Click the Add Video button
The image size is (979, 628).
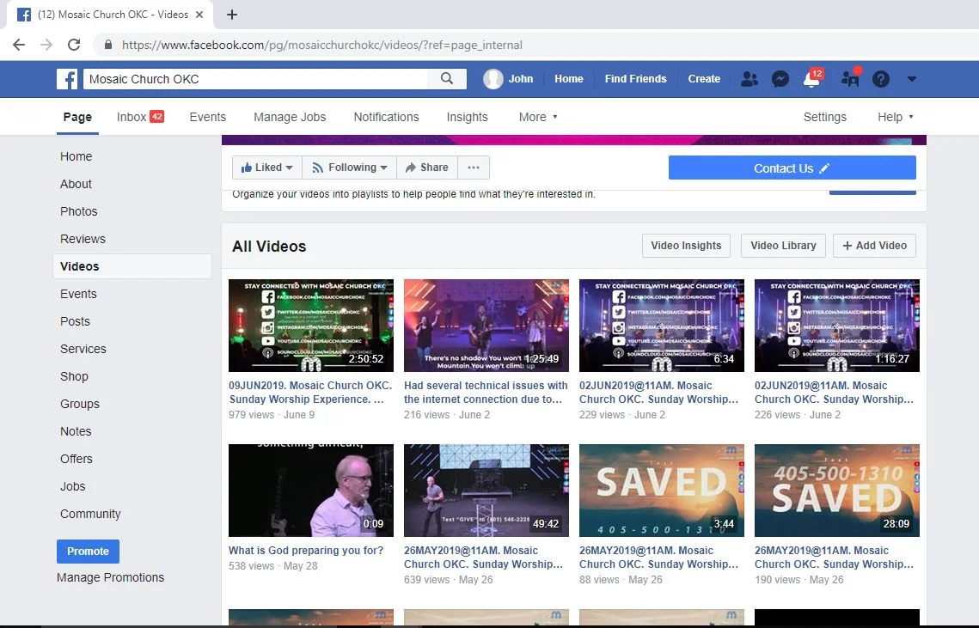point(874,246)
